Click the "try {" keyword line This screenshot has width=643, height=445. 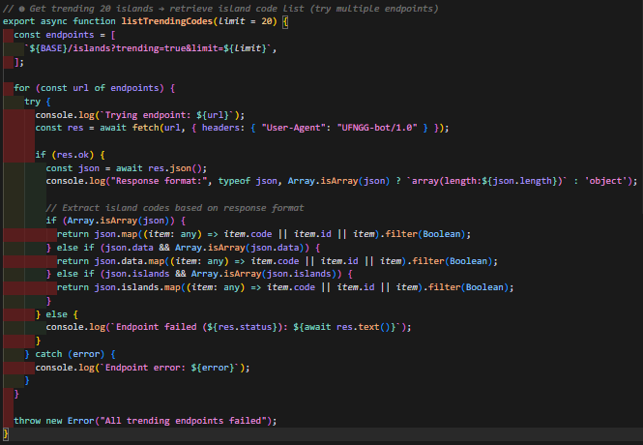38,102
